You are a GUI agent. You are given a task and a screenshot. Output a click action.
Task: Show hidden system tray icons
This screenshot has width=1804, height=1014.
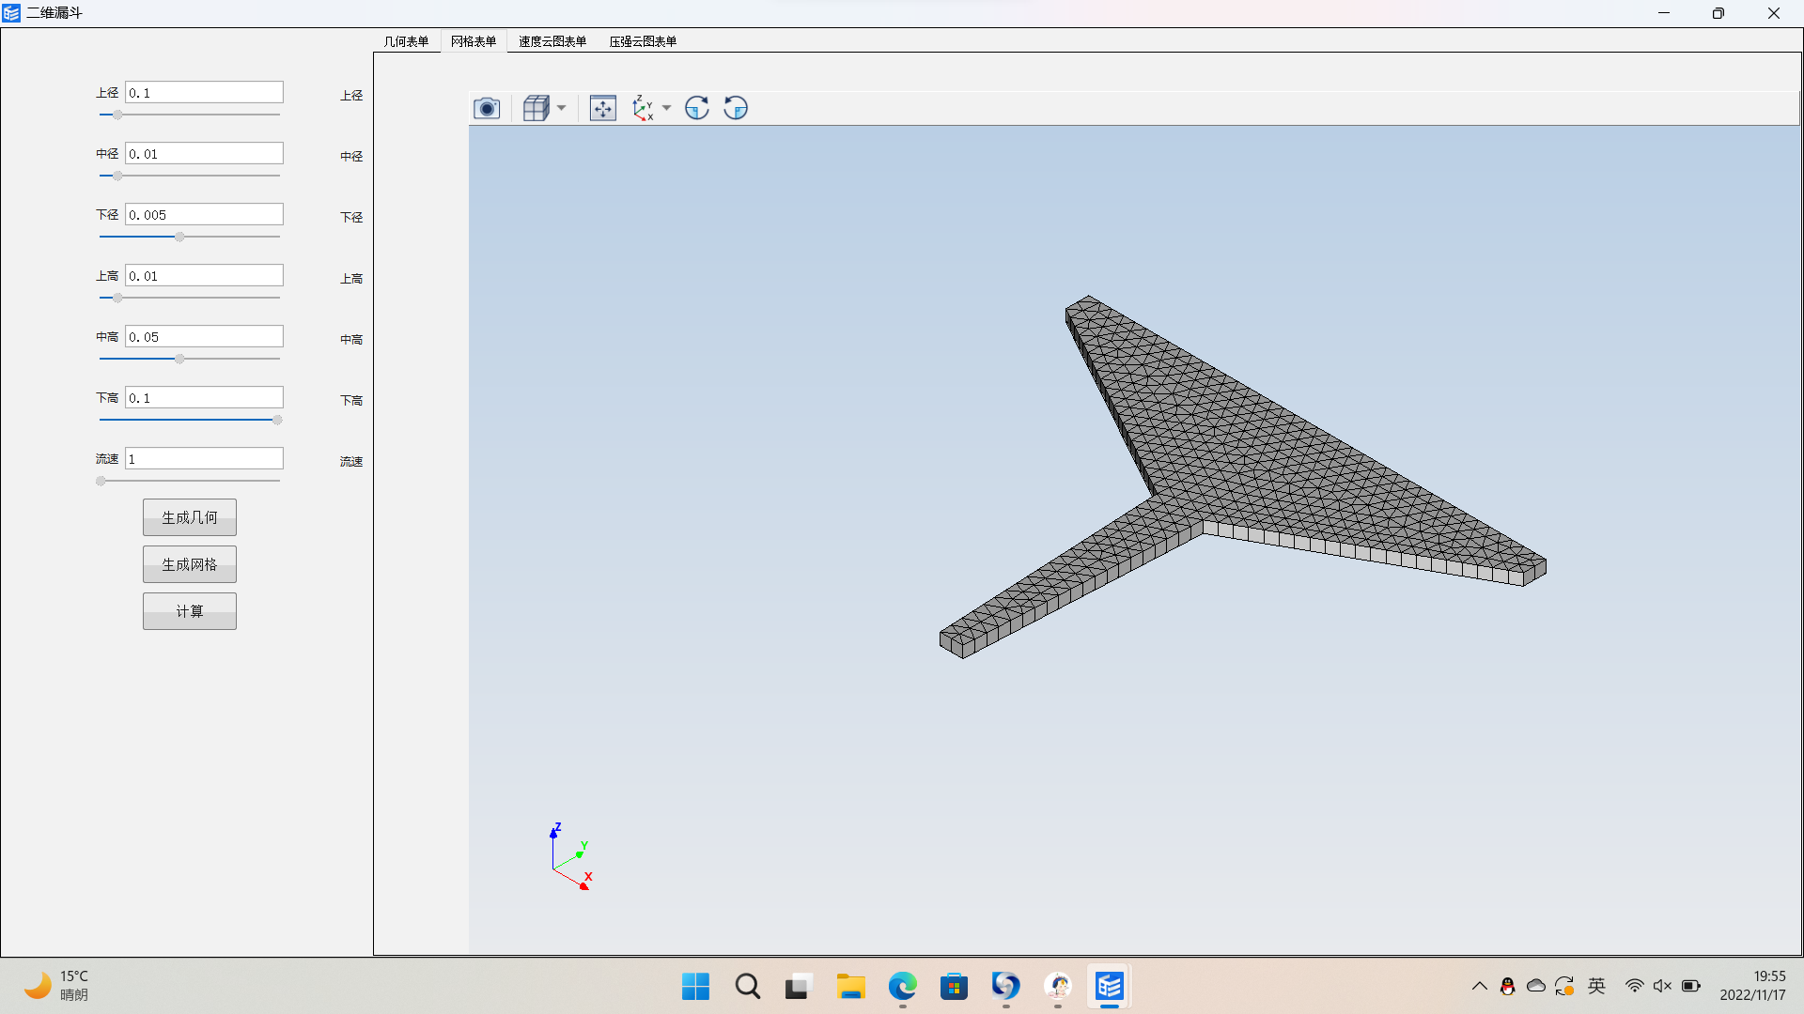click(x=1479, y=986)
